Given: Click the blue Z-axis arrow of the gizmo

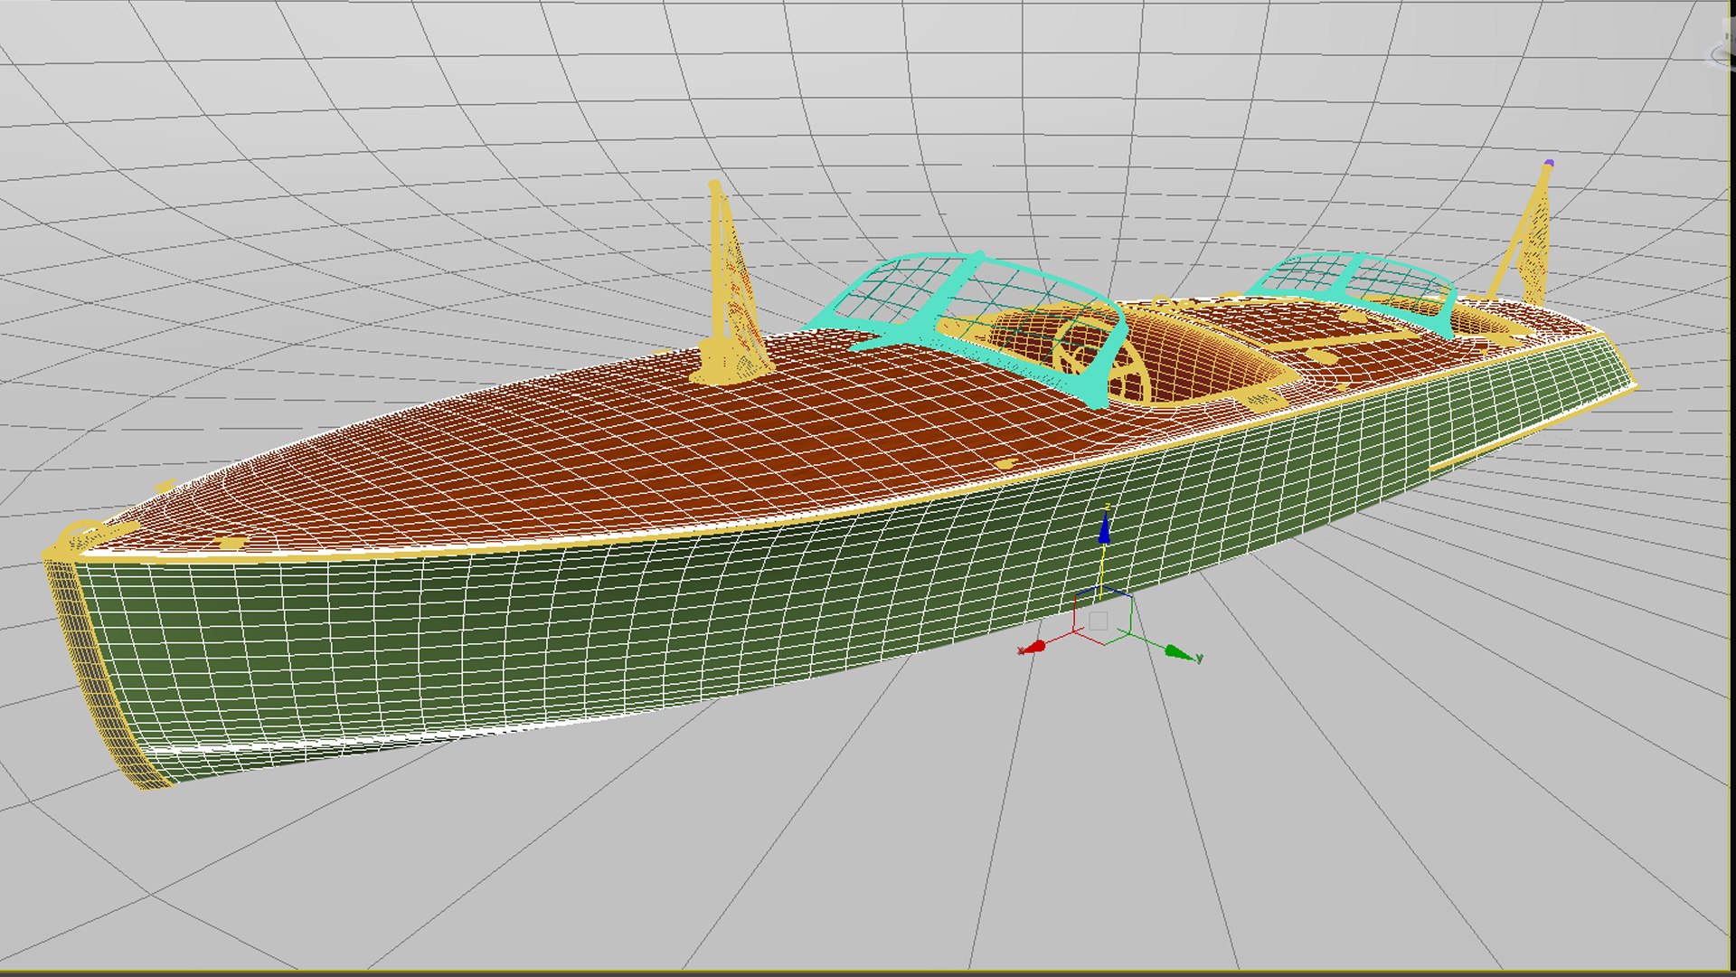Looking at the screenshot, I should coord(1104,528).
